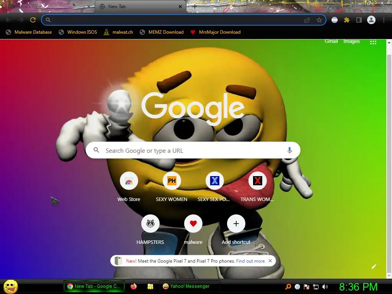
Task: Toggle the Chrome side panel
Action: [359, 20]
